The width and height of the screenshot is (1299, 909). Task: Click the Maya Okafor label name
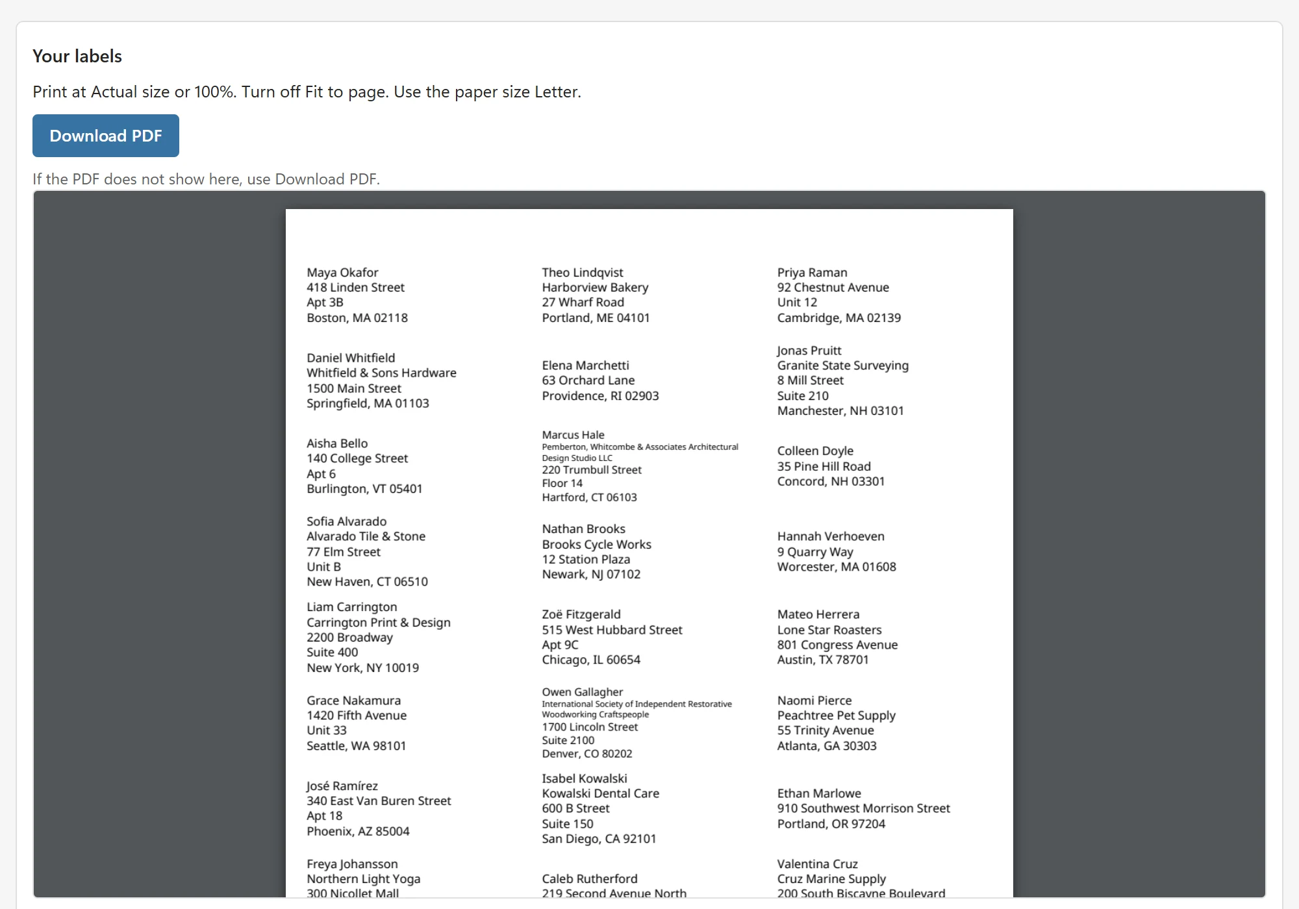point(342,273)
